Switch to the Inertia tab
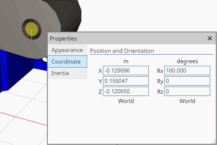 tap(67, 73)
